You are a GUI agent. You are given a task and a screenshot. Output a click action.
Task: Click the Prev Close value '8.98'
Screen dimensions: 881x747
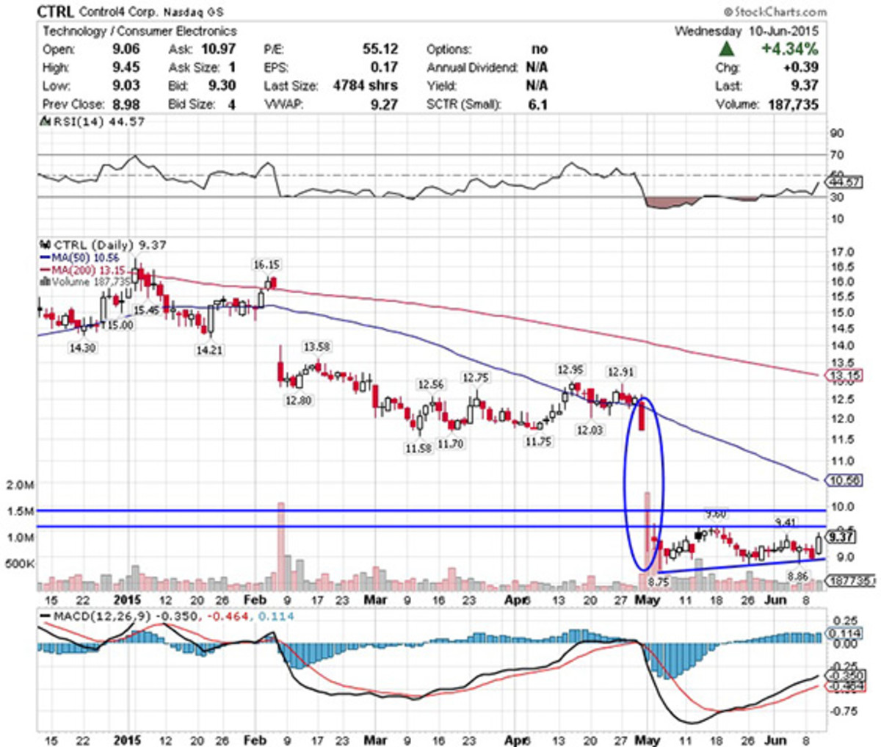126,104
